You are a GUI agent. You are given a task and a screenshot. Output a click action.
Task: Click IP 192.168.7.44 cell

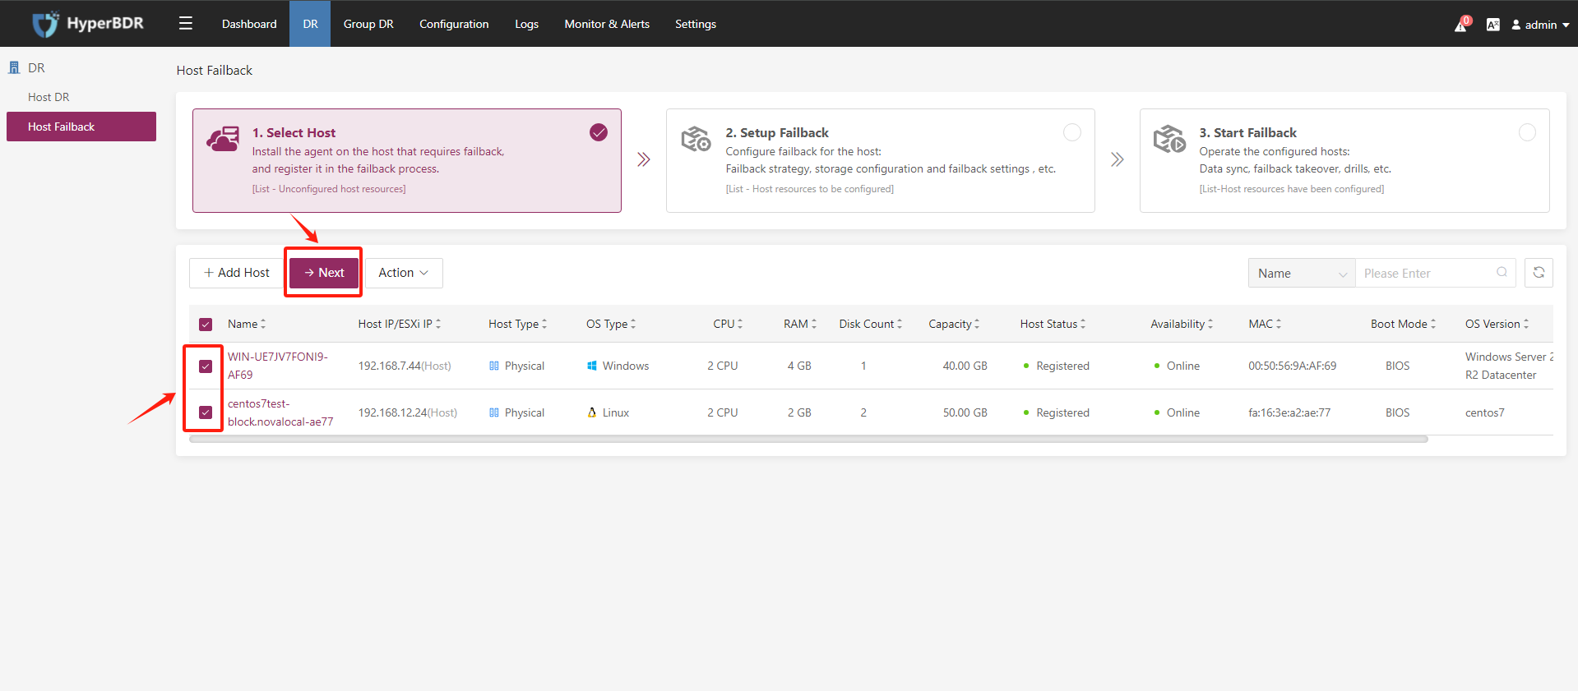tap(405, 366)
